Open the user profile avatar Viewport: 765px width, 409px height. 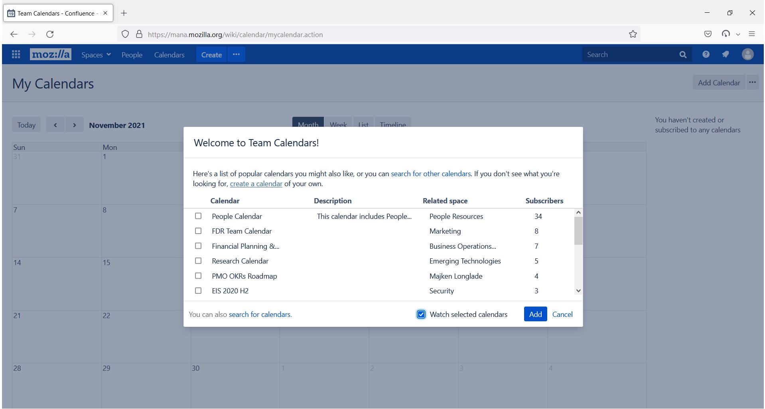pyautogui.click(x=747, y=55)
